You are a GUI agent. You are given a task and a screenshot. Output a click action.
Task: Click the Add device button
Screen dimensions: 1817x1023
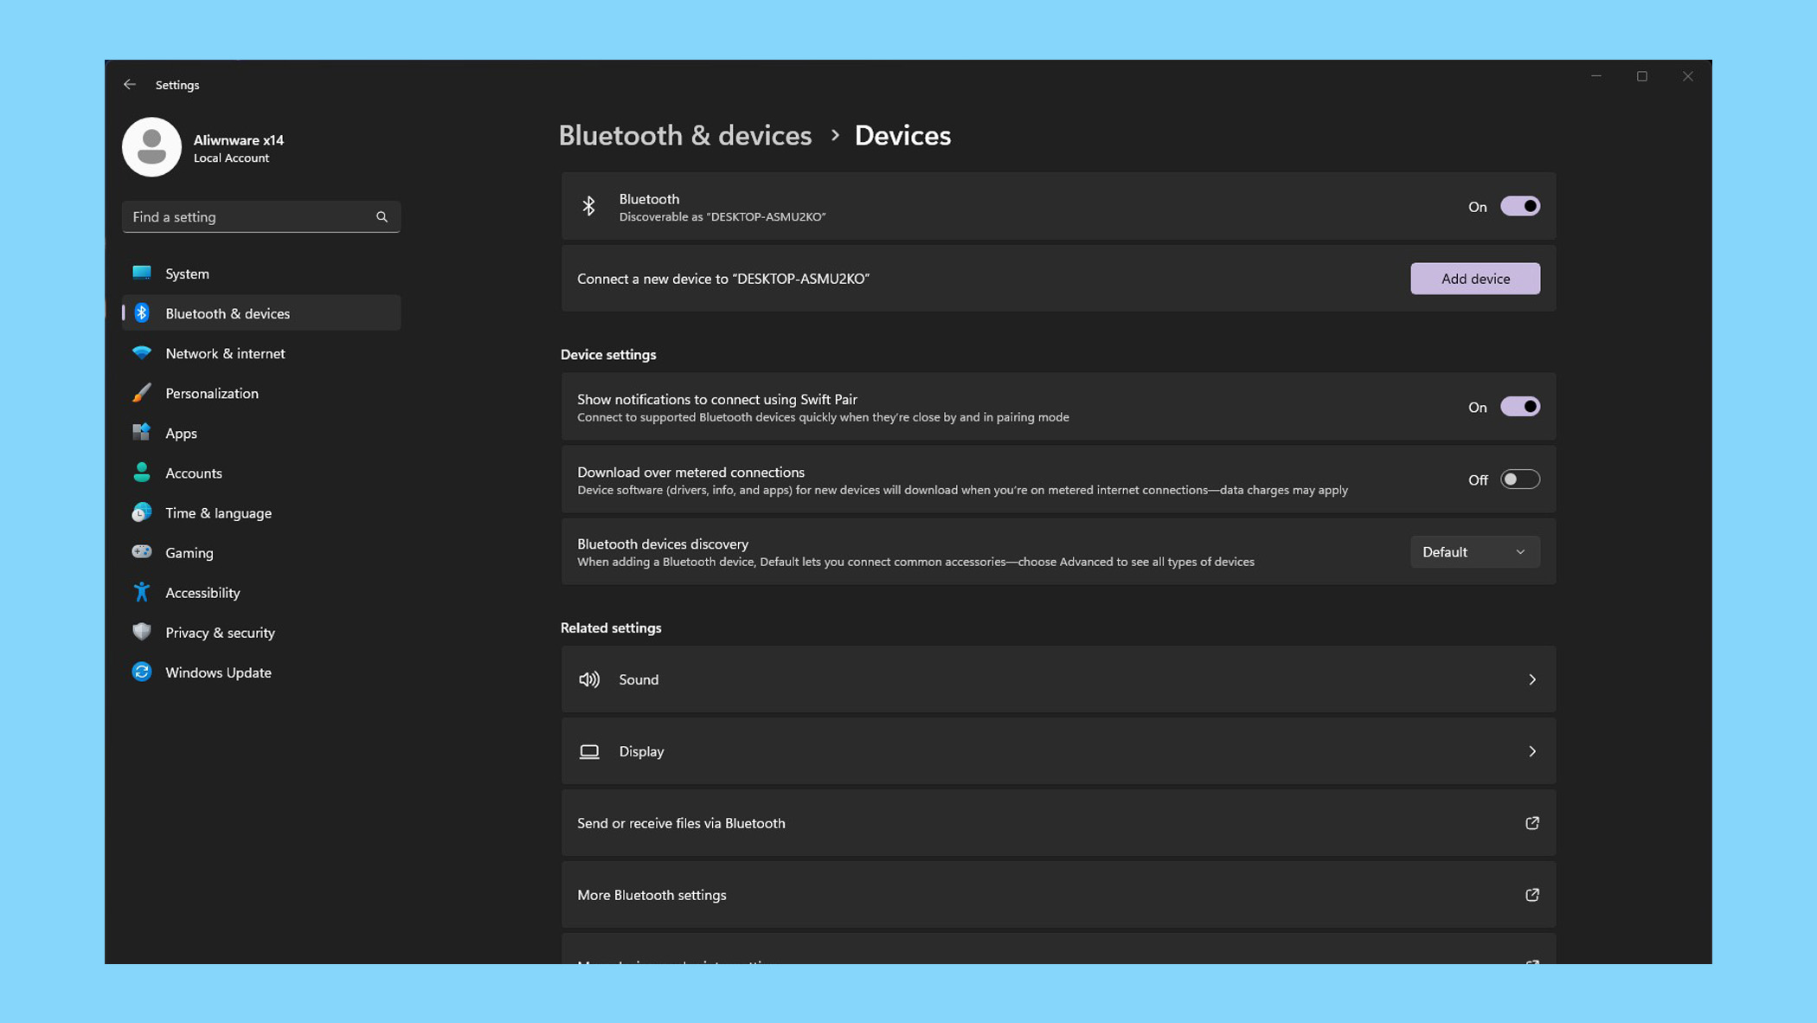[x=1475, y=279]
